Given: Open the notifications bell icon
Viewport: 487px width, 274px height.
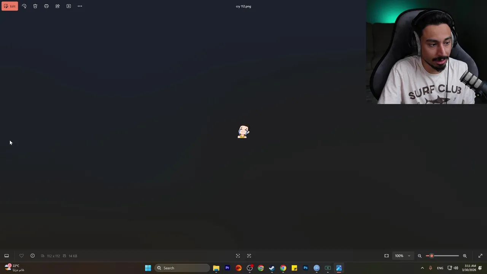Looking at the screenshot, I should [x=480, y=268].
